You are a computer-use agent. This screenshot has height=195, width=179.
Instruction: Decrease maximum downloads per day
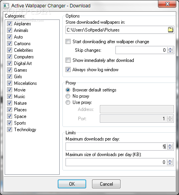coord(170,148)
